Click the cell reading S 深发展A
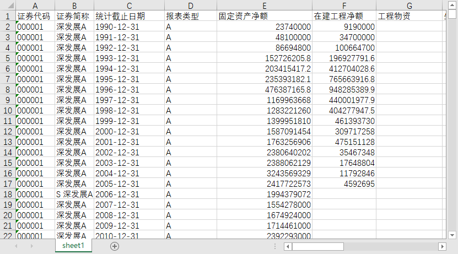 point(74,194)
